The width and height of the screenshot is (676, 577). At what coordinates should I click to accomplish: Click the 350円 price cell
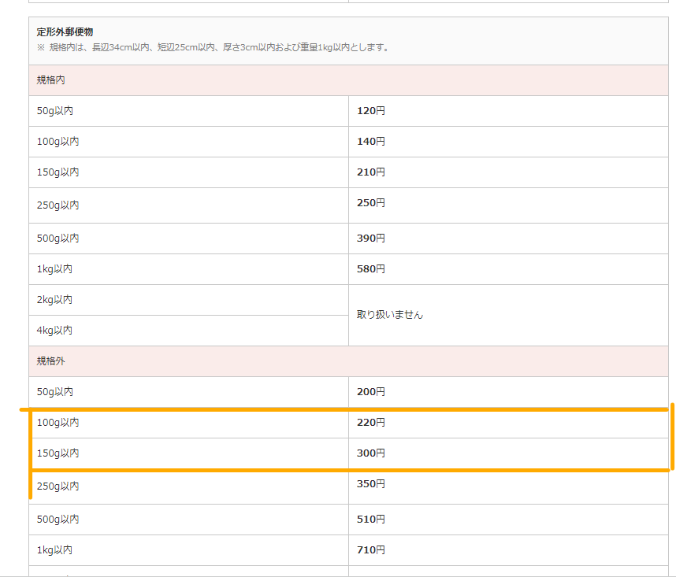tap(371, 484)
